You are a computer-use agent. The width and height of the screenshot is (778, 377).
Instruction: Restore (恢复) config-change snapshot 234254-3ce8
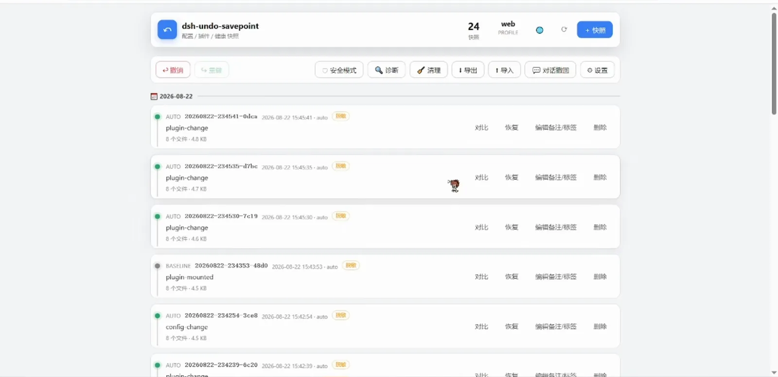pos(512,326)
